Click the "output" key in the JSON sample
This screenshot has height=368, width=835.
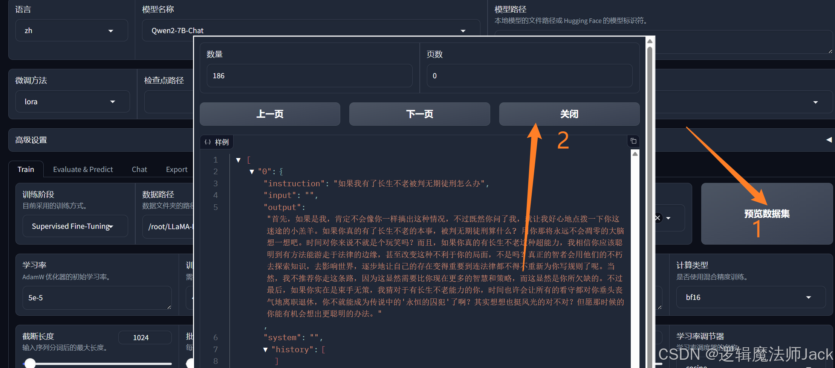(282, 207)
